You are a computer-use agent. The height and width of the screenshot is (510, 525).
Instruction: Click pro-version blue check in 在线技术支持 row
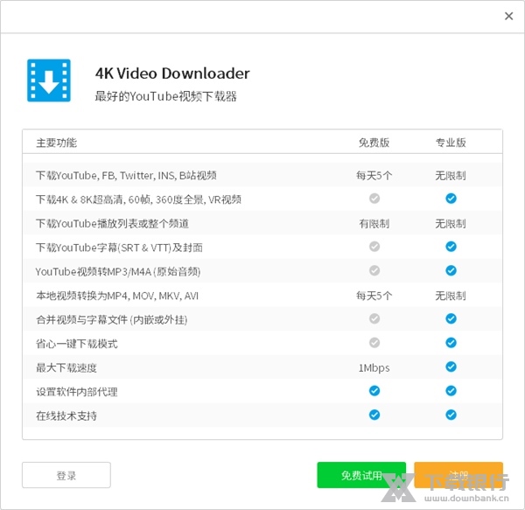[451, 415]
